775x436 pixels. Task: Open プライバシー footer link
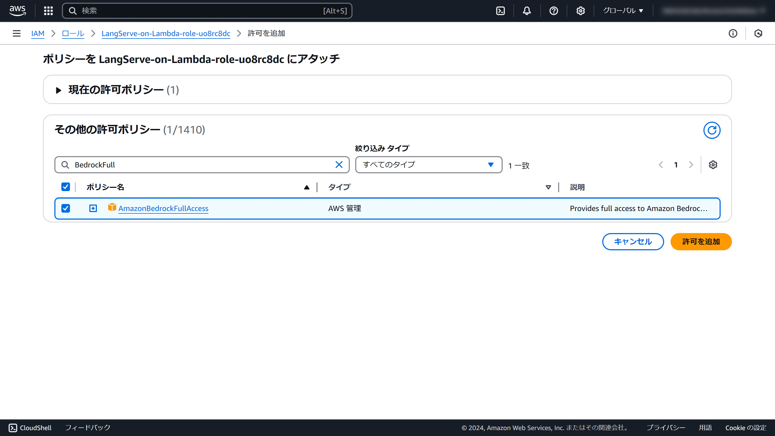click(666, 428)
